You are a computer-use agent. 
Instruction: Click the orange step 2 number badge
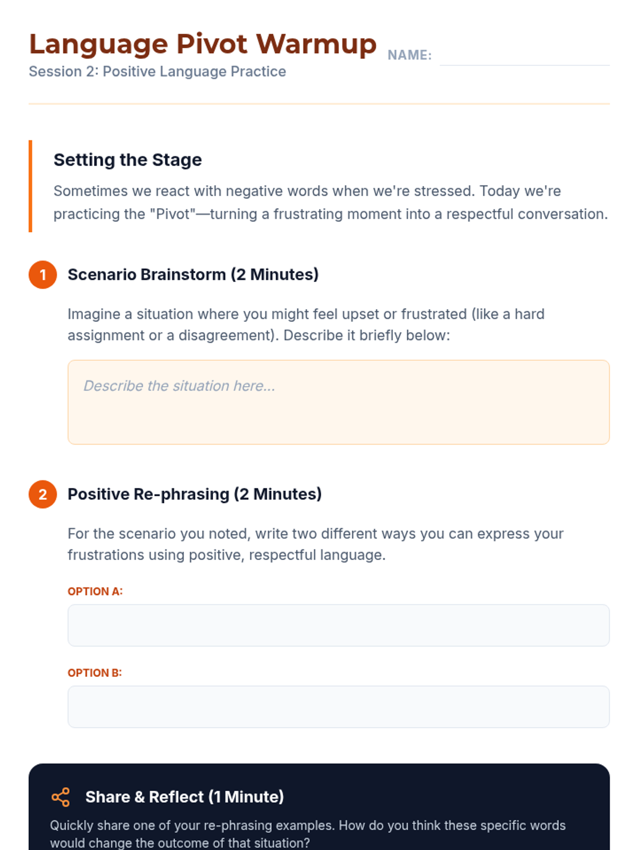coord(43,495)
